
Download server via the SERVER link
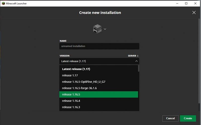(x=133, y=56)
